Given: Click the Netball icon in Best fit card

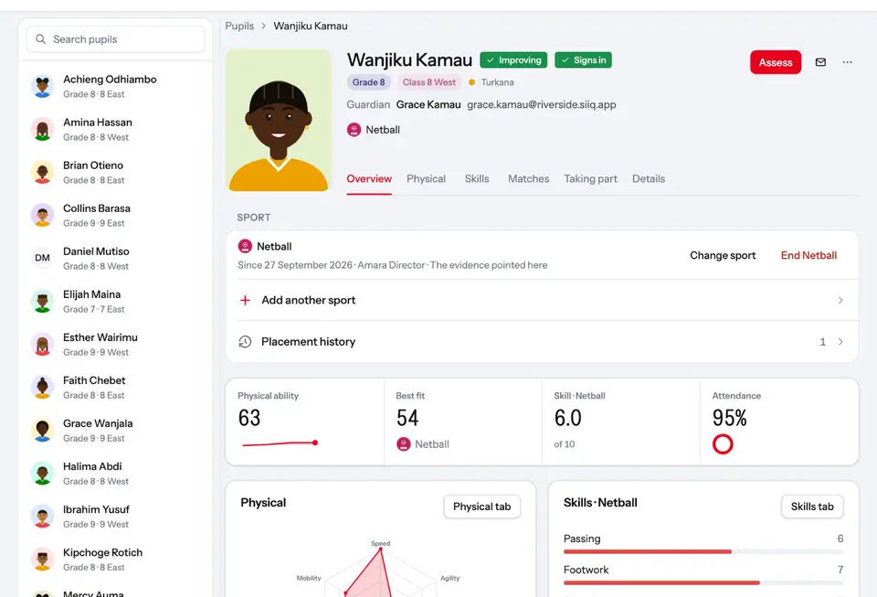Looking at the screenshot, I should (403, 444).
